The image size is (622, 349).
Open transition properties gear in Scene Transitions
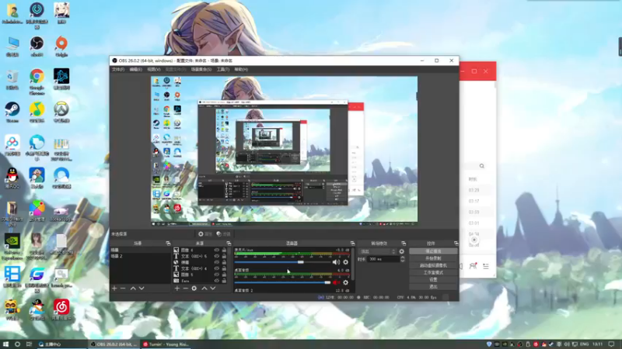point(401,251)
